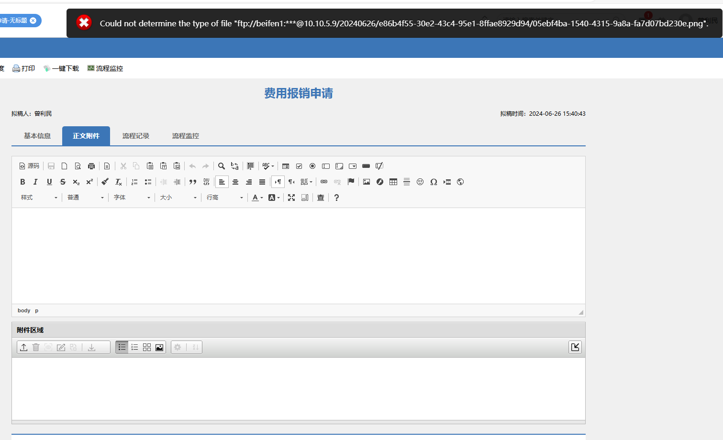Insert a Form element icon
Image resolution: width=723 pixels, height=440 pixels.
(x=286, y=166)
